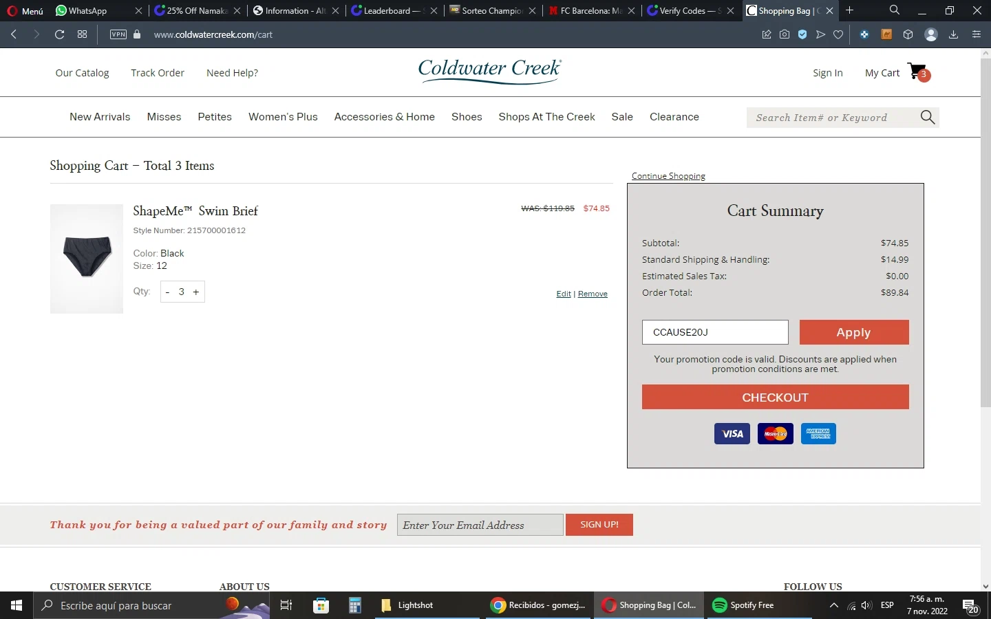Close the Shopping Bag tab
The image size is (991, 619).
tap(830, 10)
